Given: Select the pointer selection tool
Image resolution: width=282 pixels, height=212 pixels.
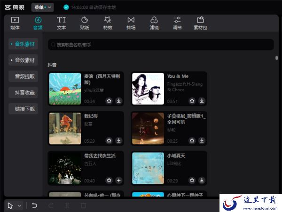Looking at the screenshot, I should (10, 206).
